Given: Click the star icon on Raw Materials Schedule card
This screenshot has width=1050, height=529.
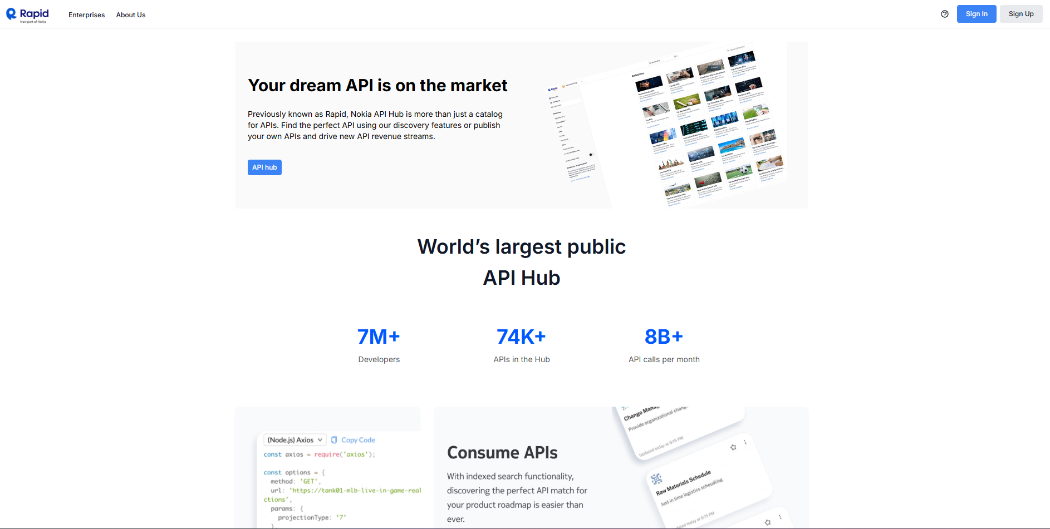Looking at the screenshot, I should pyautogui.click(x=733, y=447).
